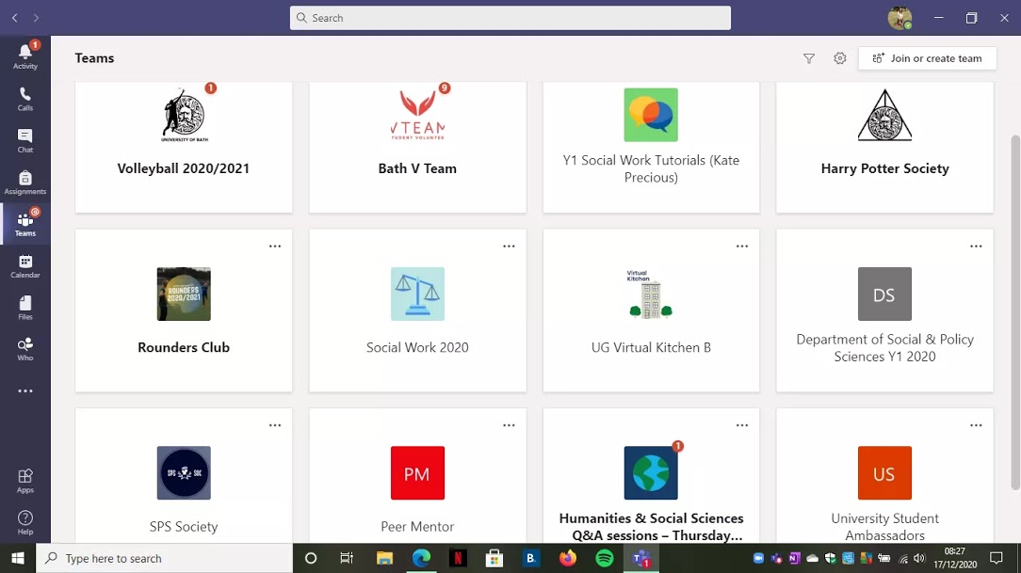Open Humanities & Social Sciences Q&A team

click(x=651, y=476)
